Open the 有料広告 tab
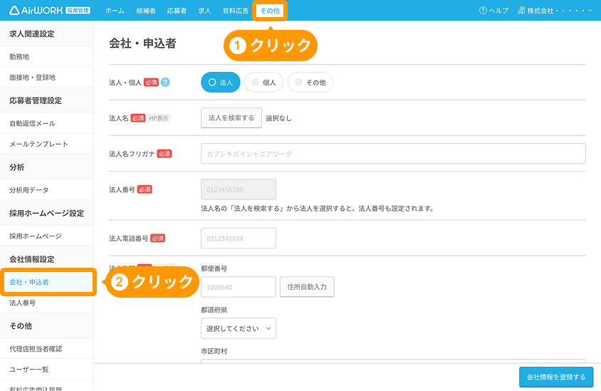The height and width of the screenshot is (391, 601). [235, 11]
